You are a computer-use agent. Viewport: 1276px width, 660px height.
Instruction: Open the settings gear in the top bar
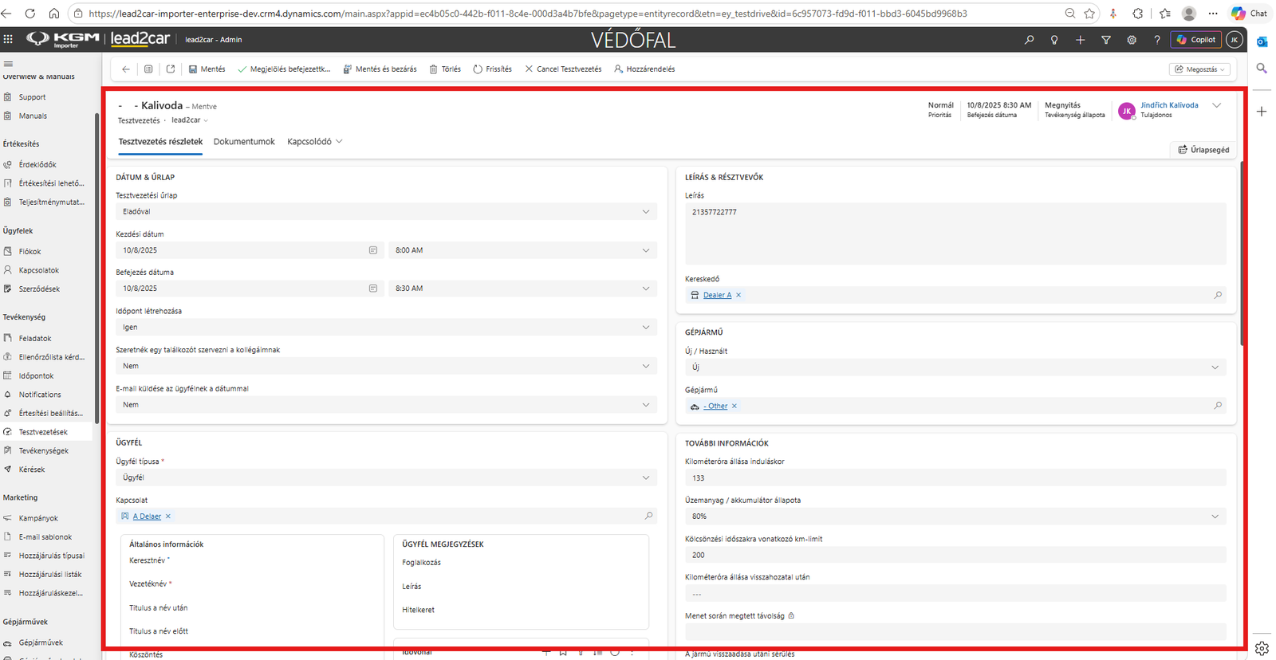point(1132,40)
